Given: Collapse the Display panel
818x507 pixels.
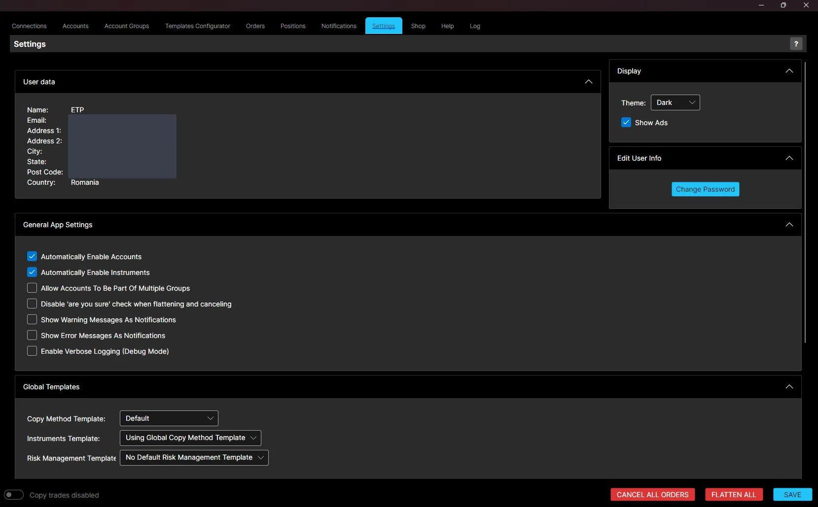Looking at the screenshot, I should pos(789,71).
